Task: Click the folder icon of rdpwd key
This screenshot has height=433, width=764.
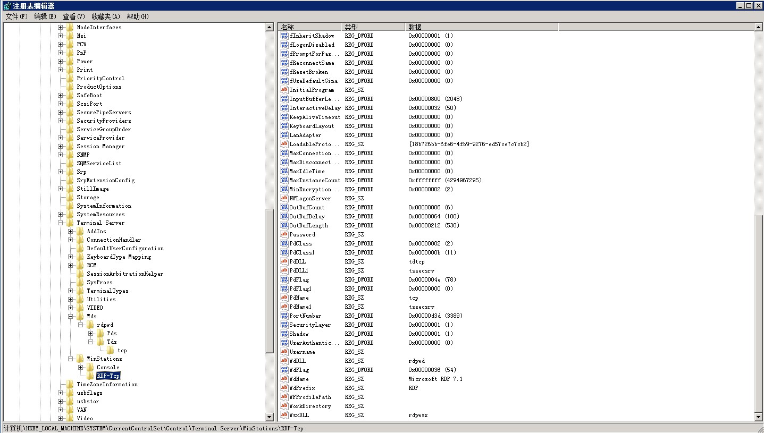Action: tap(90, 325)
